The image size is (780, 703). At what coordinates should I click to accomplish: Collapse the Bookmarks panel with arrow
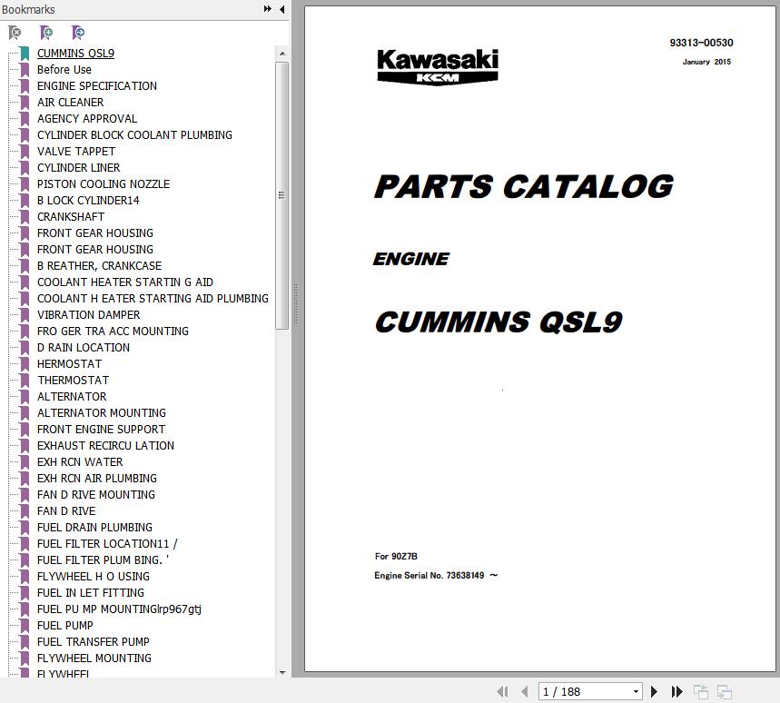click(x=282, y=9)
